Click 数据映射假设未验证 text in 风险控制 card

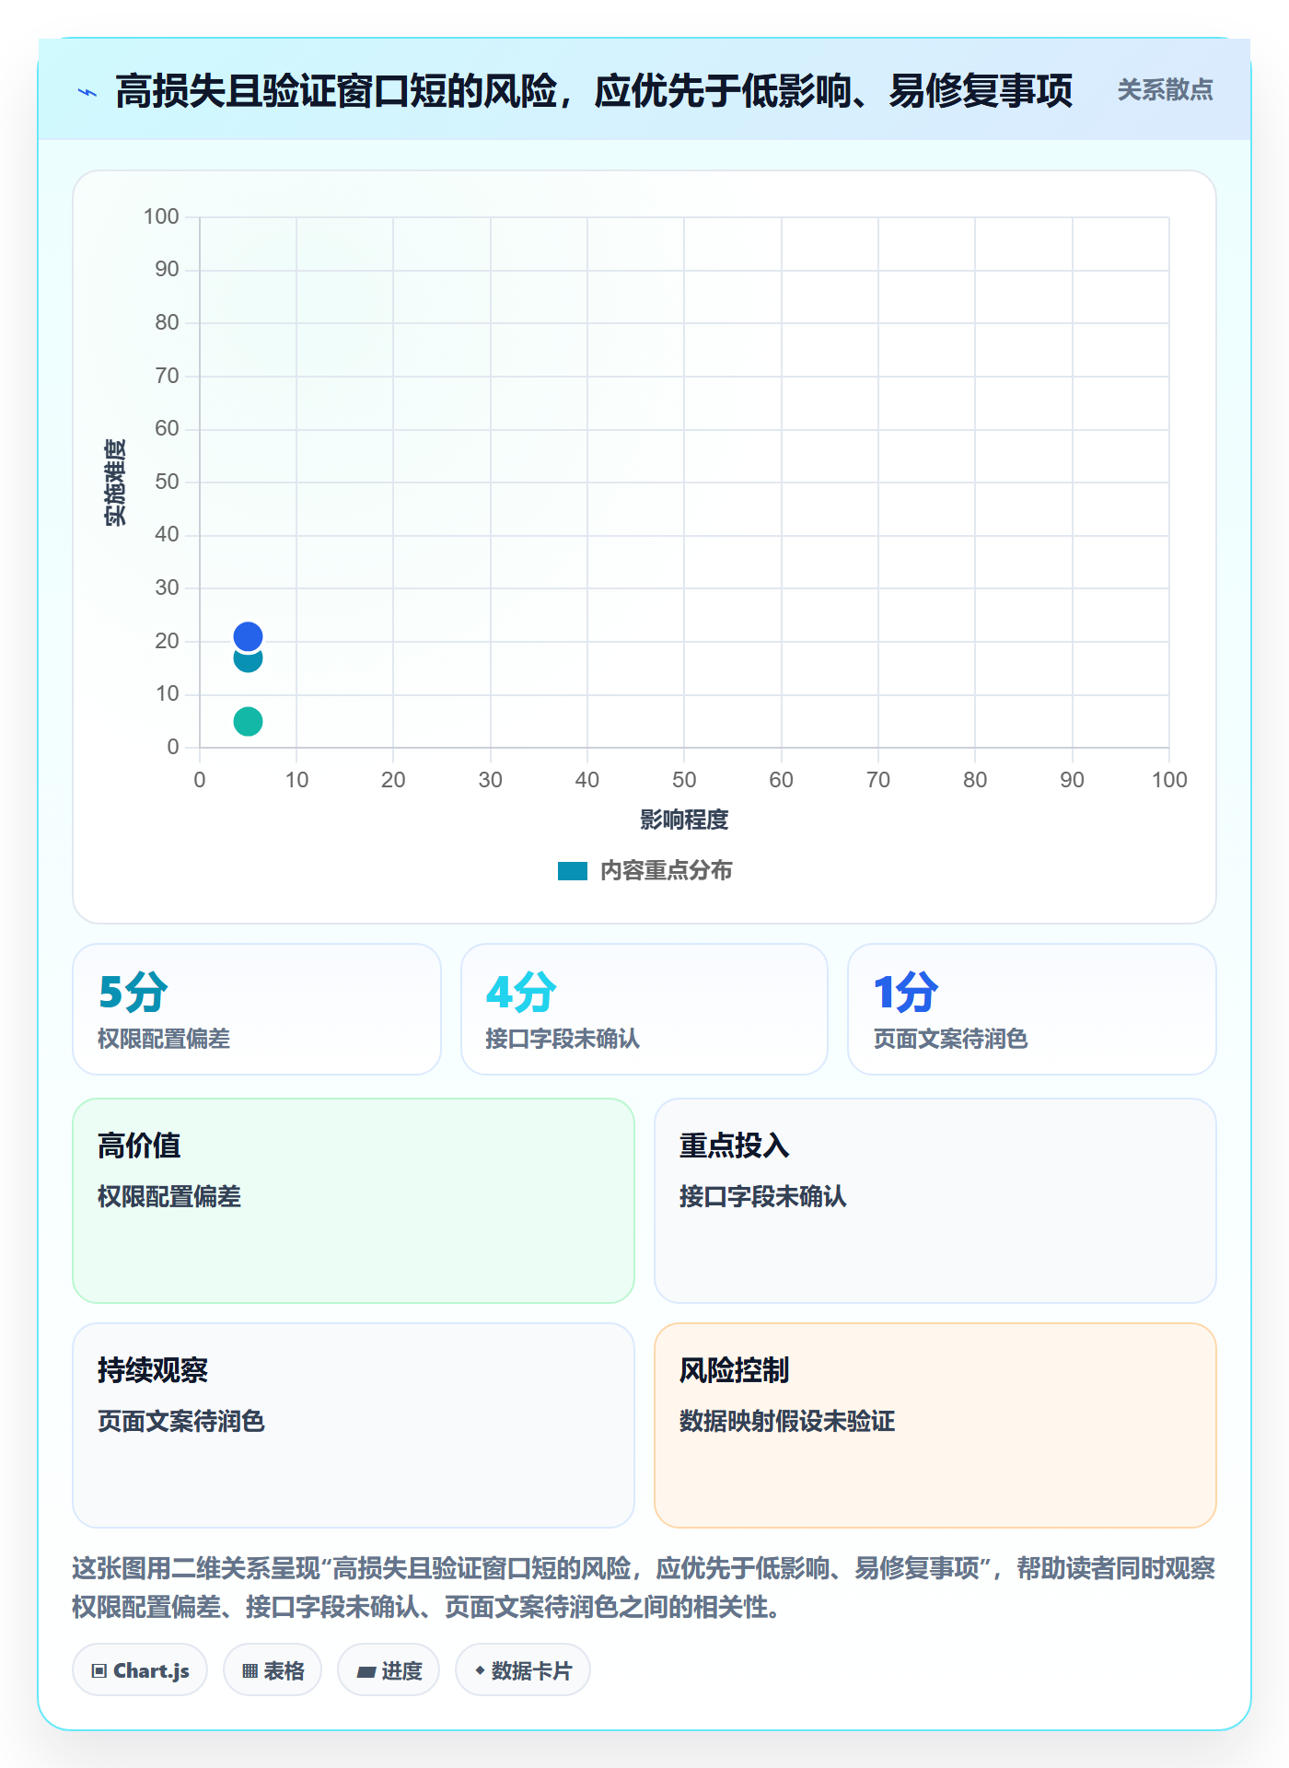point(787,1421)
